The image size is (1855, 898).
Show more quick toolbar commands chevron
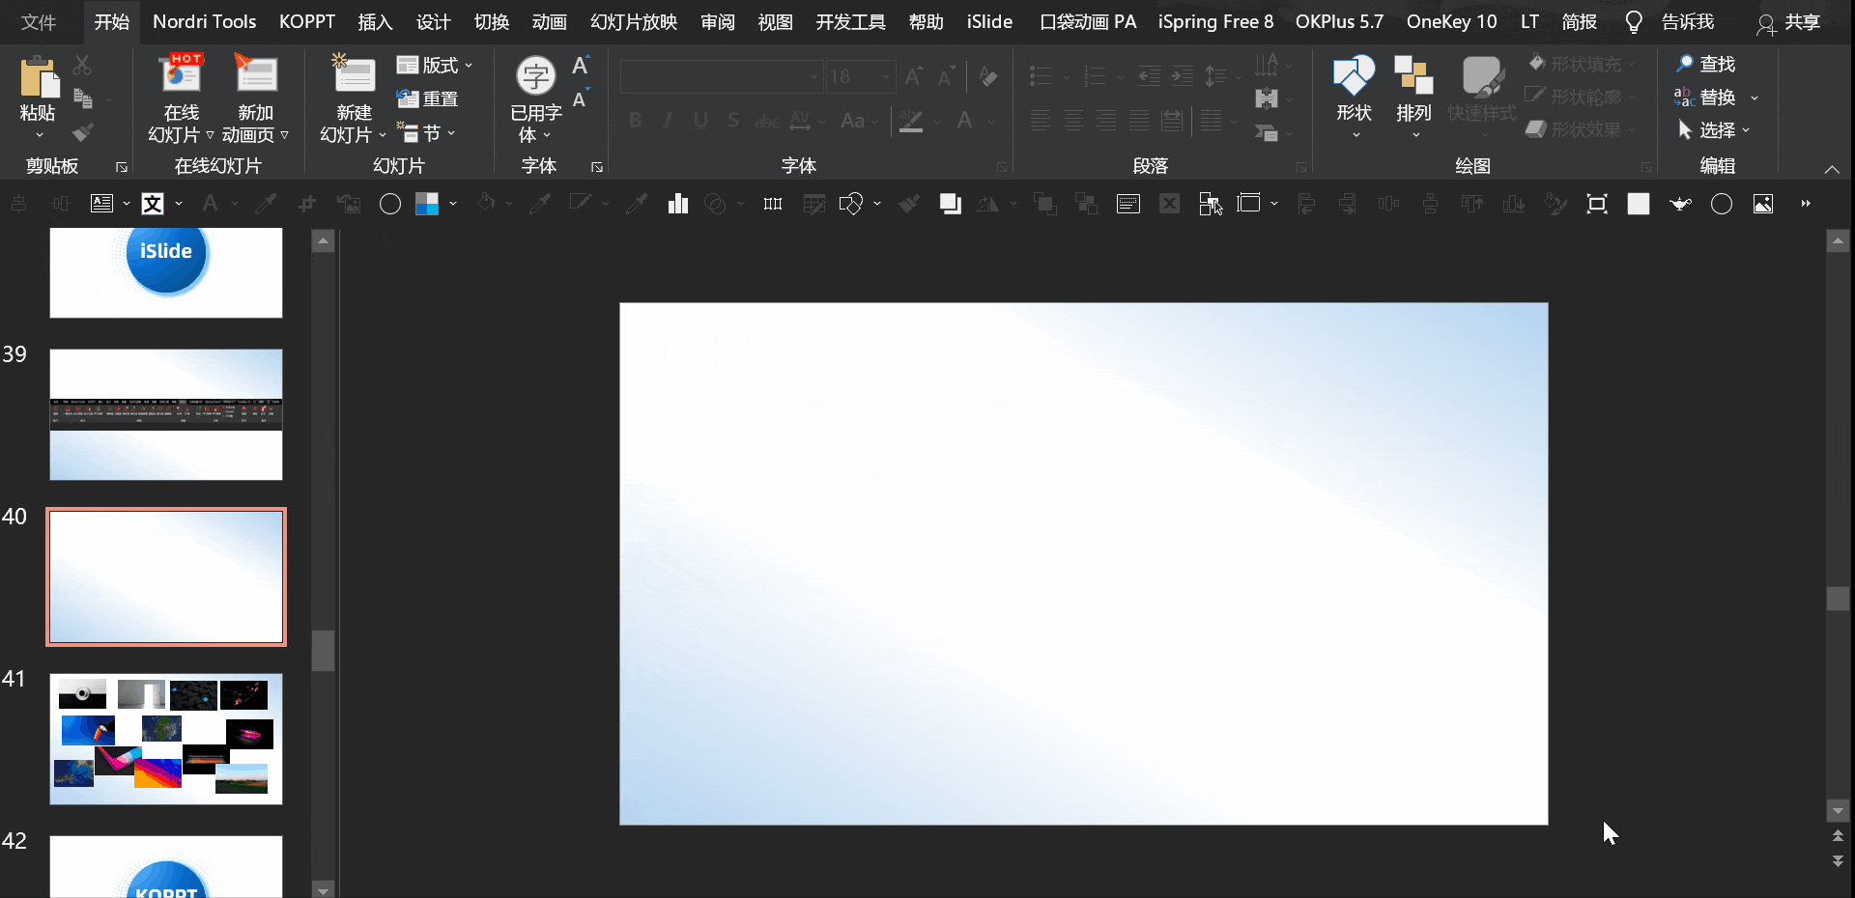[1806, 204]
